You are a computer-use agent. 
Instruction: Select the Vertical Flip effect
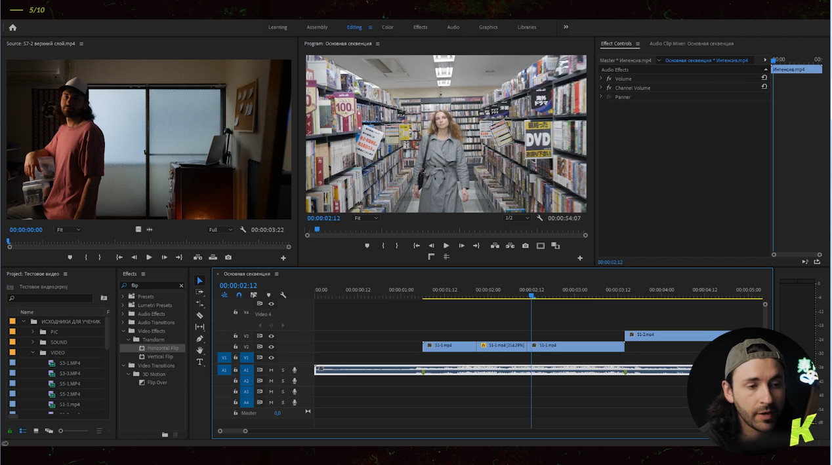tap(160, 357)
